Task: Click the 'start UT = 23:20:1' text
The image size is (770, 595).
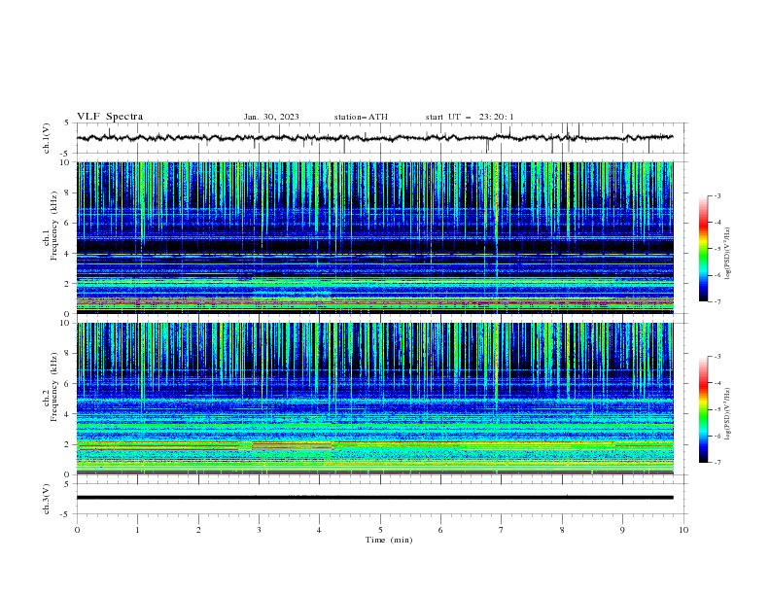Action: (470, 117)
